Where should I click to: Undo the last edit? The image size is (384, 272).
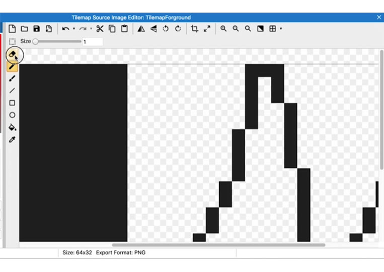tap(65, 29)
